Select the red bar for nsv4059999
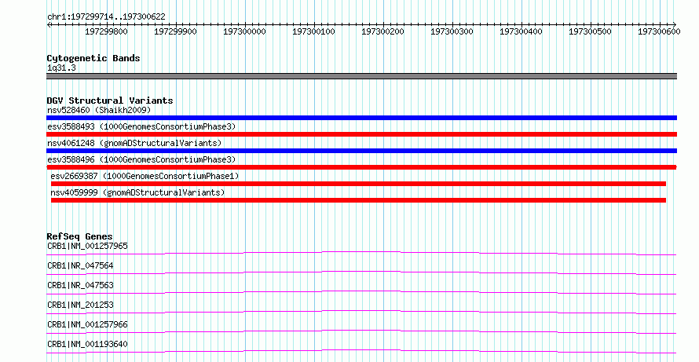The height and width of the screenshot is (362, 699). (x=358, y=200)
